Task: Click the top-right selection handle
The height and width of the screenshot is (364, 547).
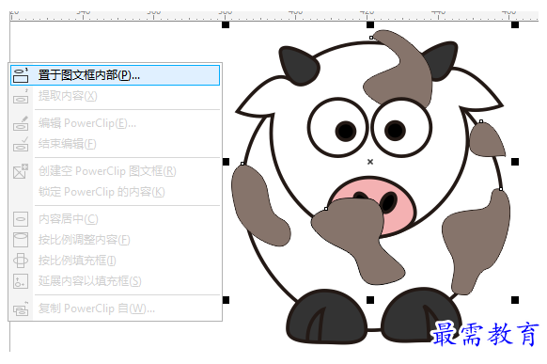Action: (515, 24)
